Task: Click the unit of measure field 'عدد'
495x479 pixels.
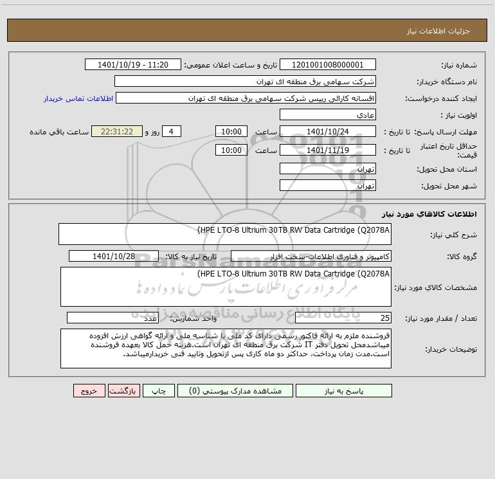Action: [113, 318]
